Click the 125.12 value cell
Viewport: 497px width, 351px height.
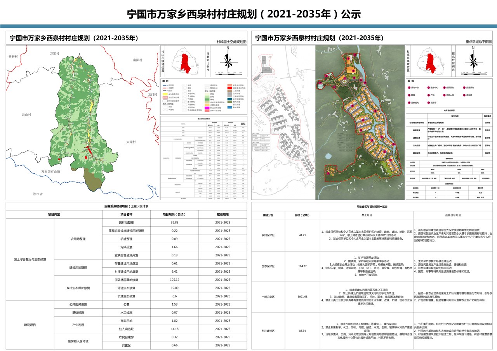174,280
